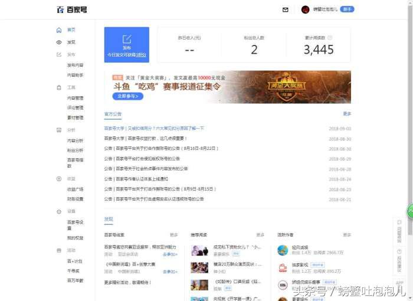This screenshot has height=301, width=413.
Task: Open the 首页 home icon in sidebar
Action: pos(59,30)
